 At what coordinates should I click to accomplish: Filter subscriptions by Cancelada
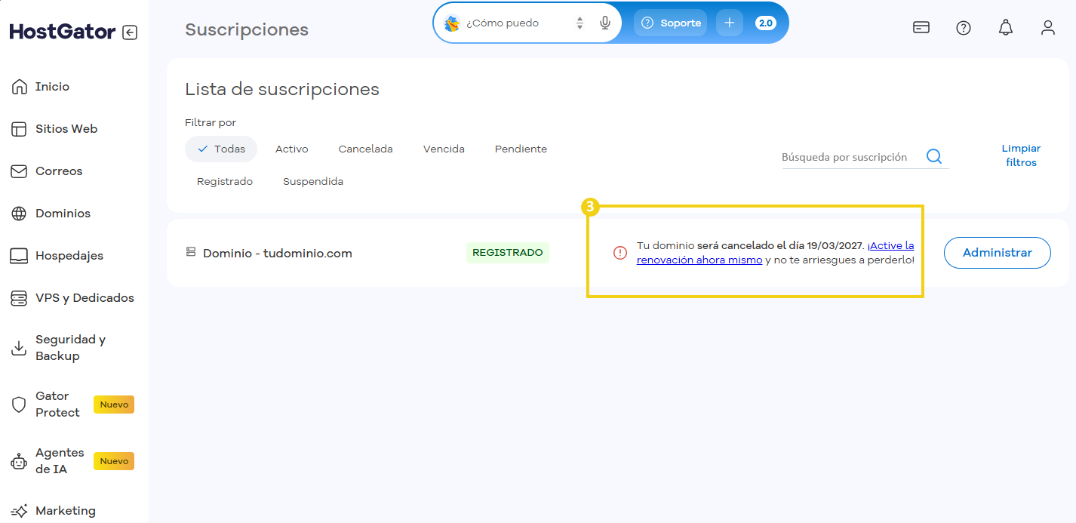tap(366, 149)
